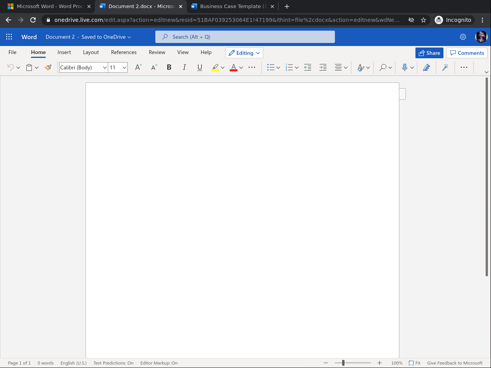Viewport: 491px width, 368px height.
Task: Start Dictate with the microphone icon
Action: pos(404,67)
